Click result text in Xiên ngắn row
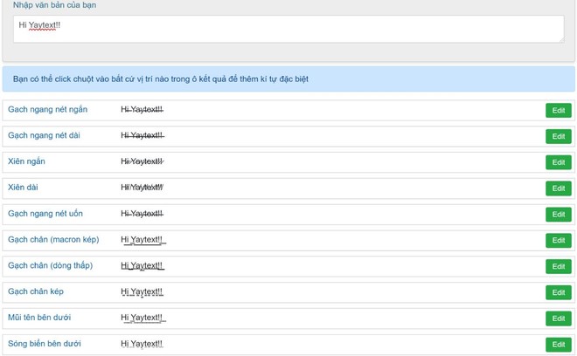577x356 pixels. tap(143, 161)
